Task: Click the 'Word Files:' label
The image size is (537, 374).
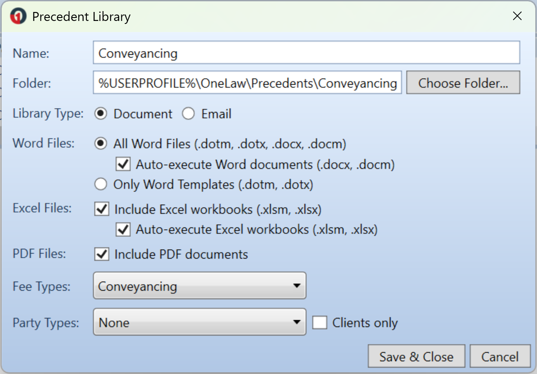Action: pyautogui.click(x=44, y=143)
